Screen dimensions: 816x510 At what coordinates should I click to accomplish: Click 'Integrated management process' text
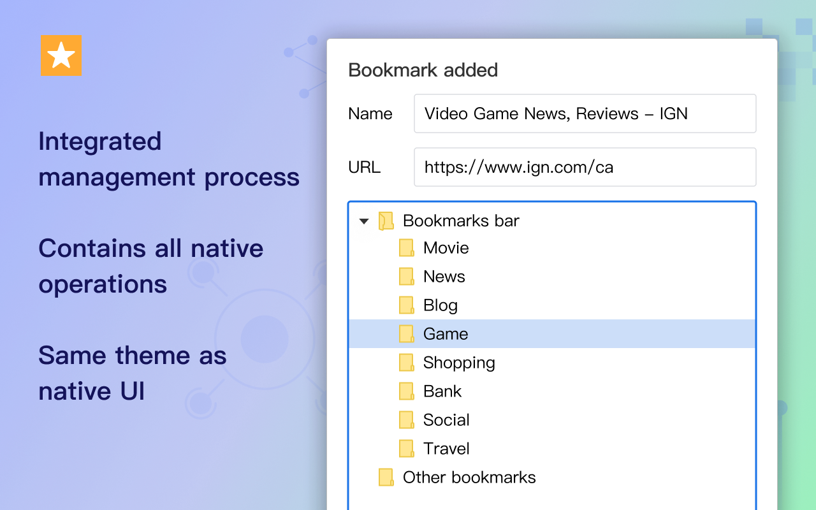pos(169,159)
